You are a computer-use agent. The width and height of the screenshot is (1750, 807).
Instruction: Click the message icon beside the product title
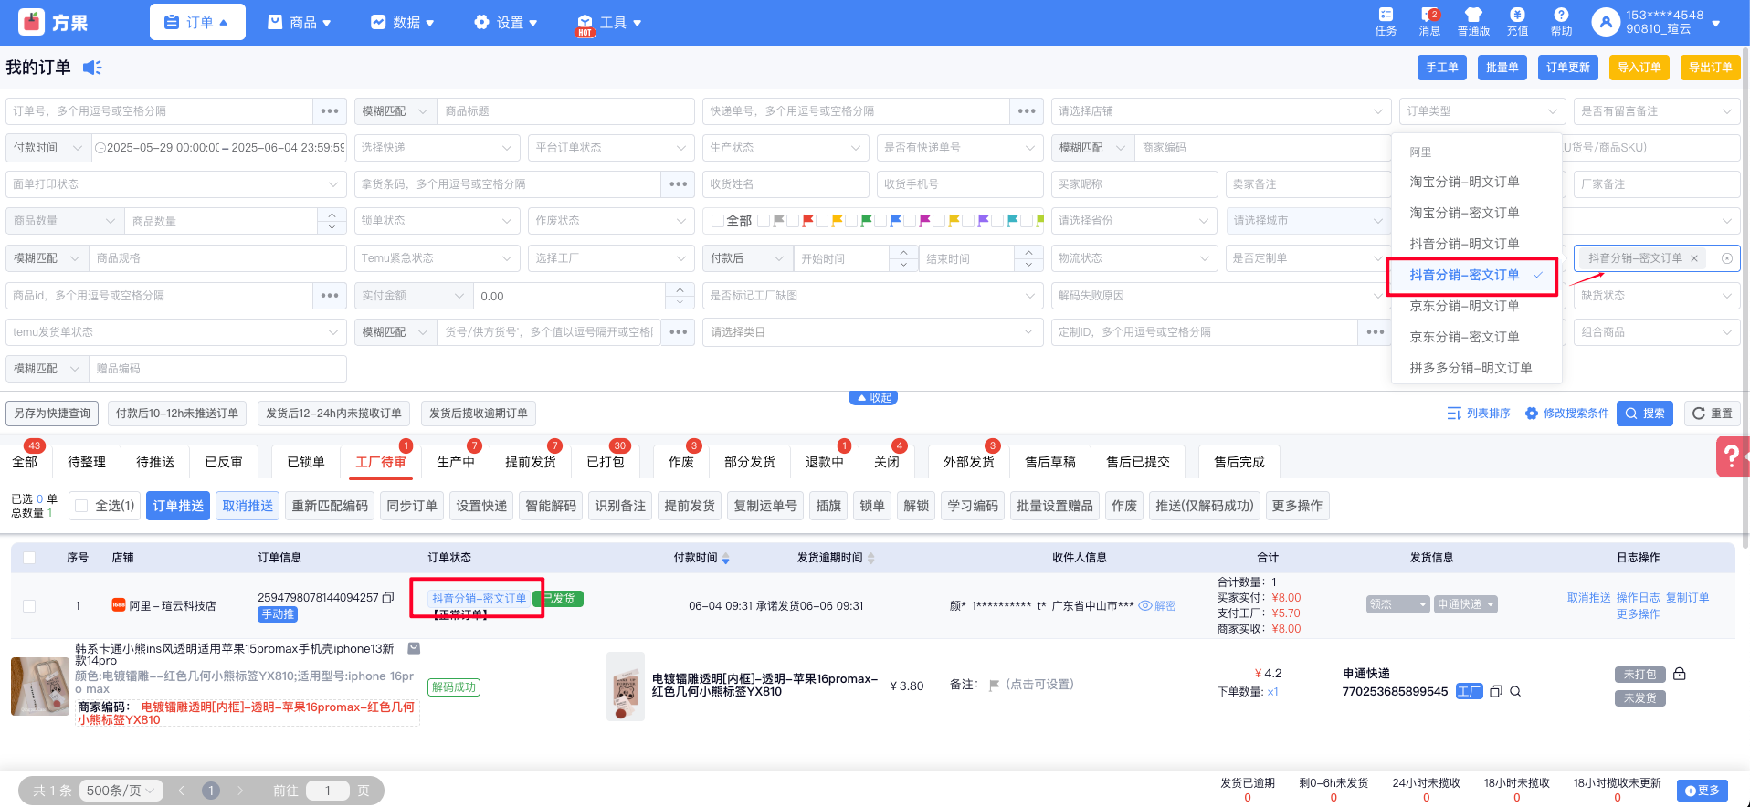point(414,648)
